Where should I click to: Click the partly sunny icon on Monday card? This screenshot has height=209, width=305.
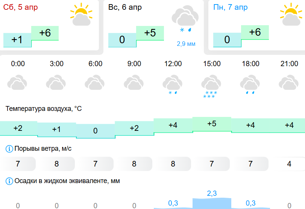291,14
